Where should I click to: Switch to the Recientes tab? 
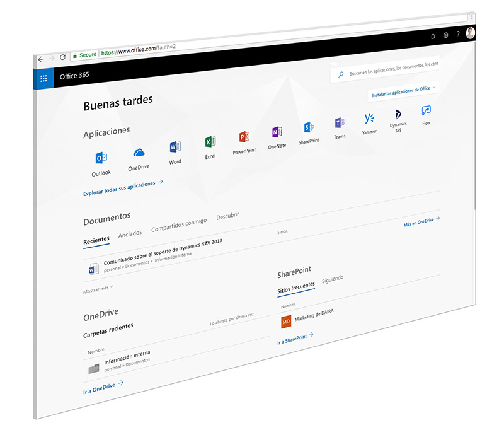point(96,240)
